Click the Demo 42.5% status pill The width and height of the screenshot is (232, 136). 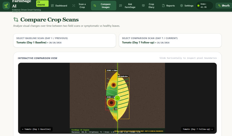click(x=204, y=6)
